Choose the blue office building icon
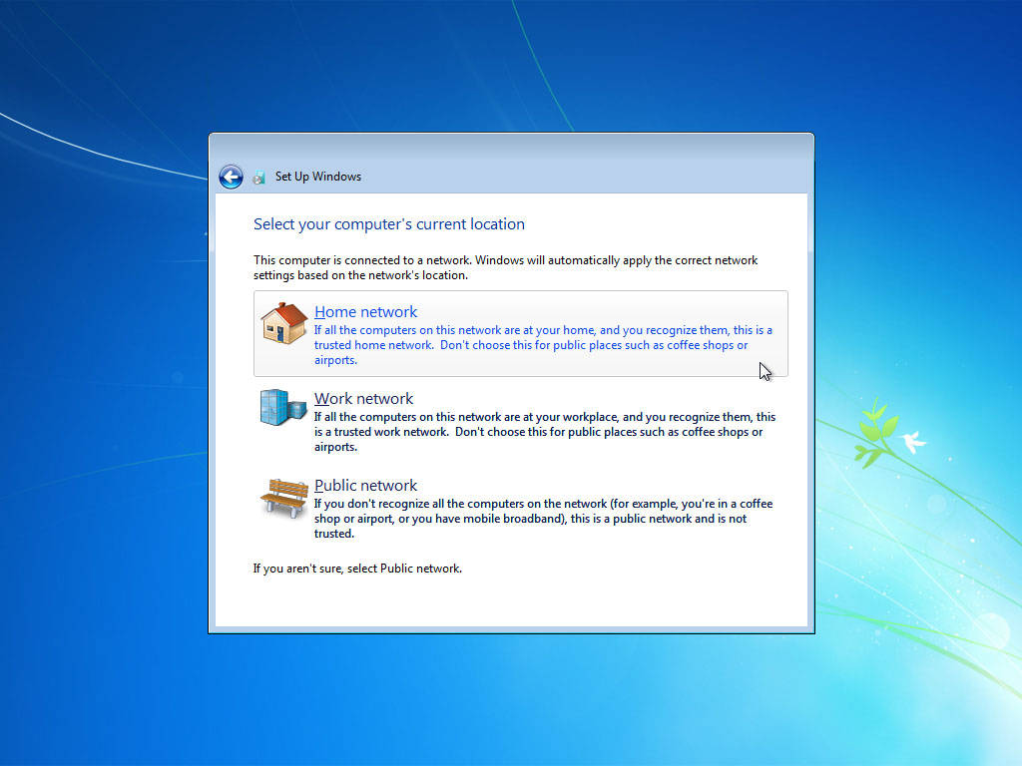 (282, 407)
